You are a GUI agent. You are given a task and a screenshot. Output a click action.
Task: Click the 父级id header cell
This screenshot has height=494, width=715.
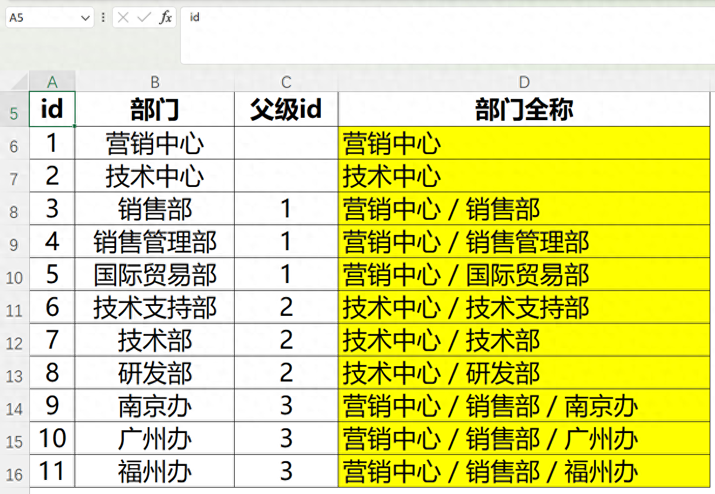tap(286, 109)
